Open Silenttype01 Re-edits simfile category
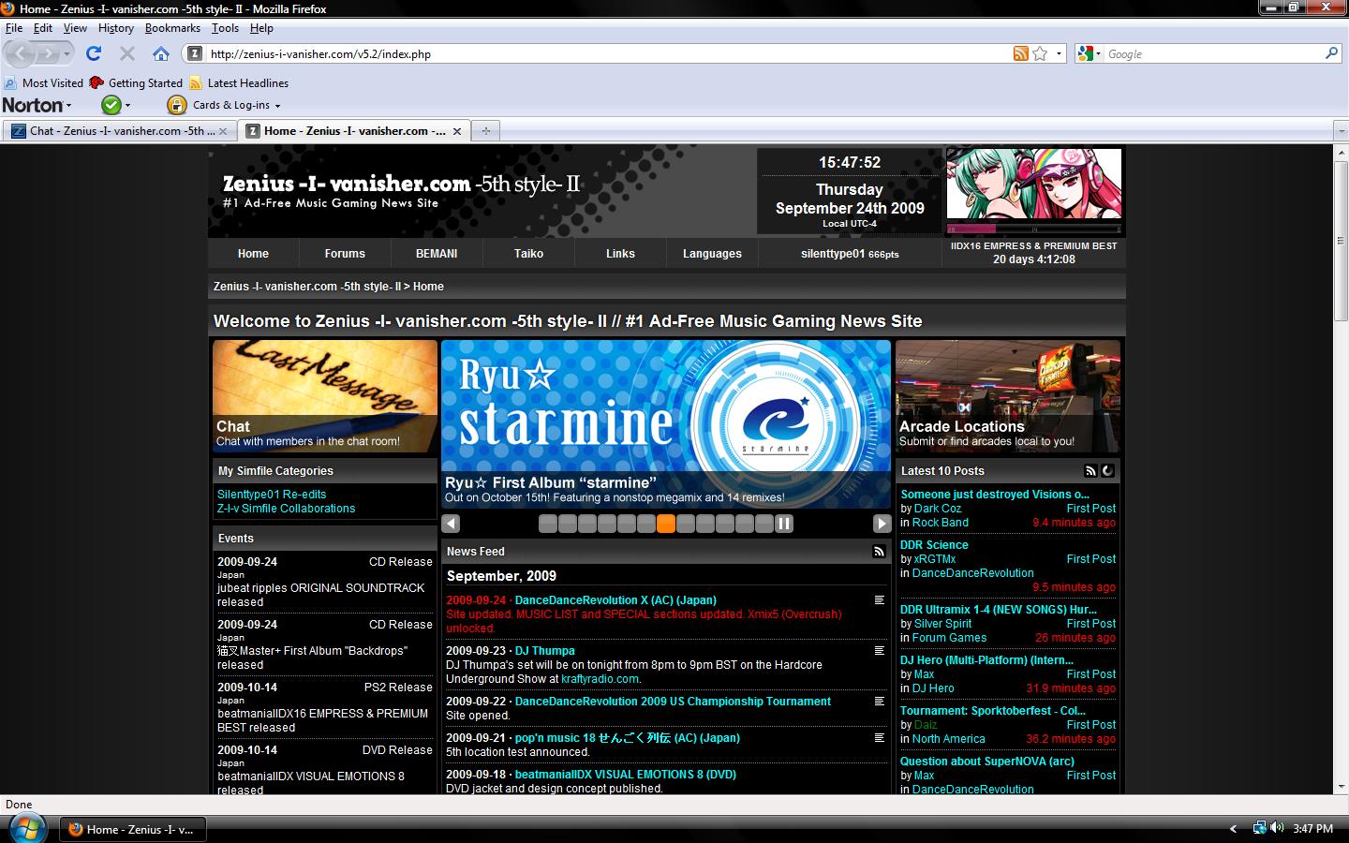The height and width of the screenshot is (843, 1349). coord(272,495)
